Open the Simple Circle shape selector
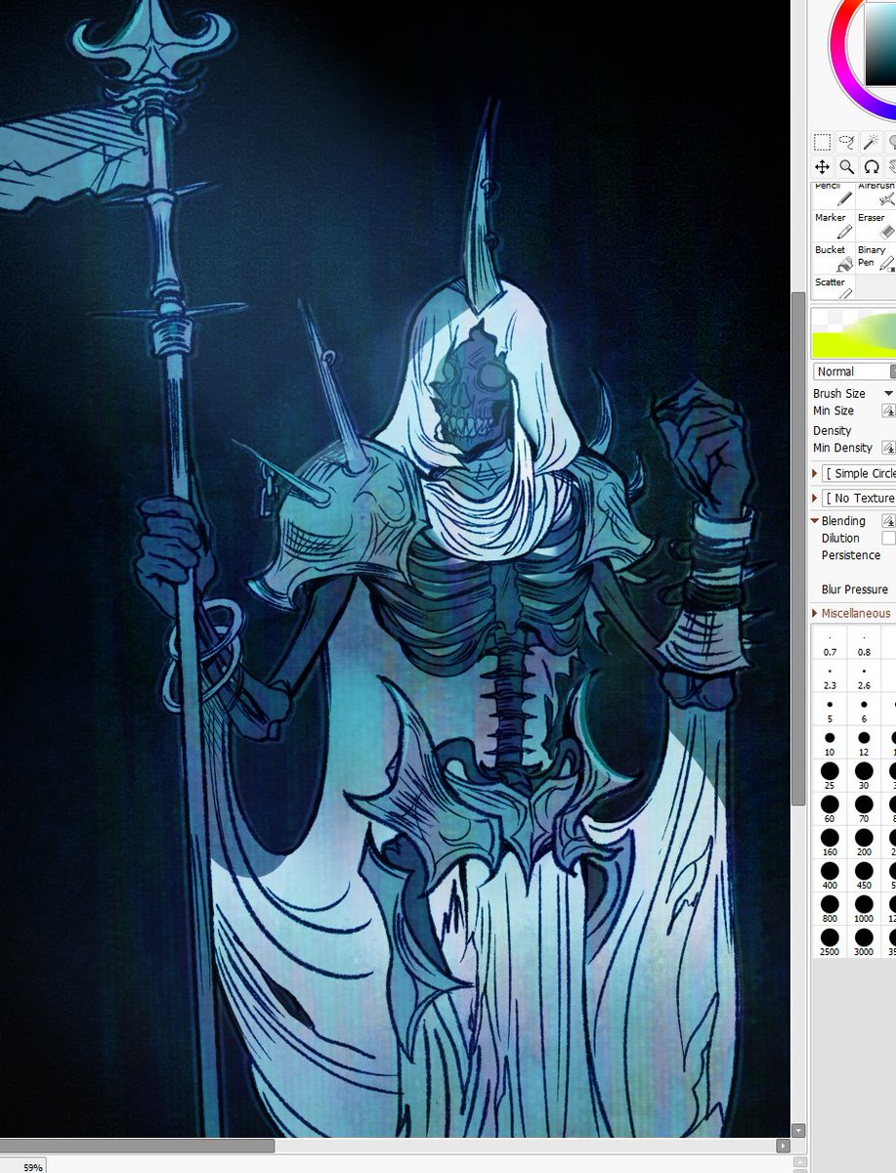This screenshot has height=1173, width=896. [x=859, y=473]
